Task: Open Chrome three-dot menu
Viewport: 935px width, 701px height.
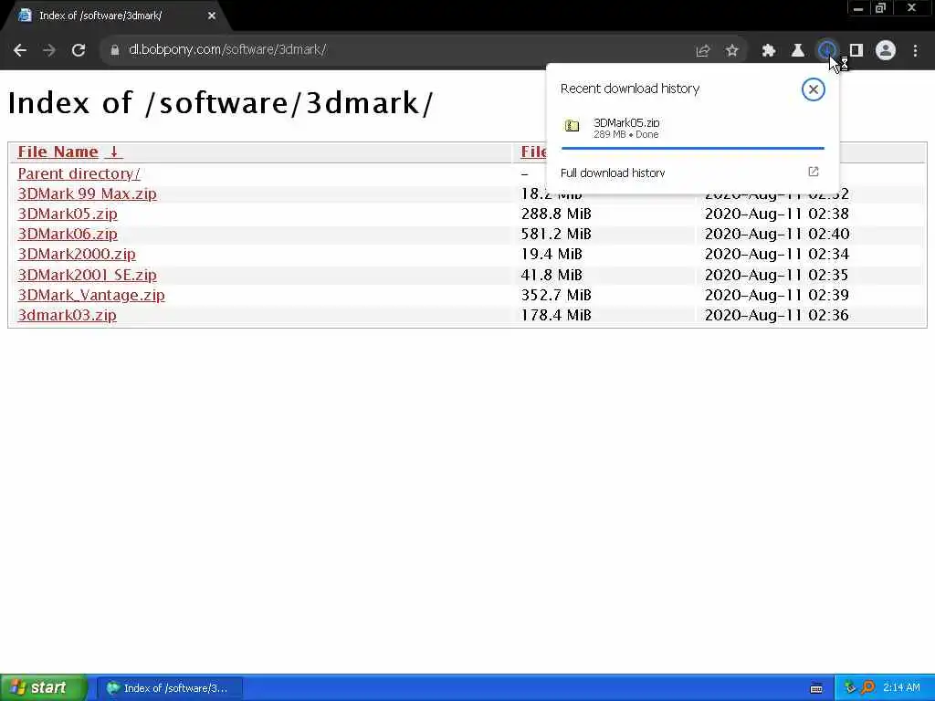Action: point(915,51)
